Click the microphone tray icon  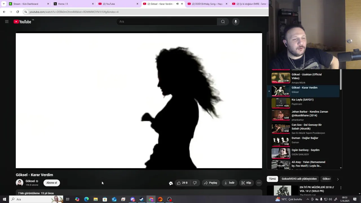click(x=321, y=199)
